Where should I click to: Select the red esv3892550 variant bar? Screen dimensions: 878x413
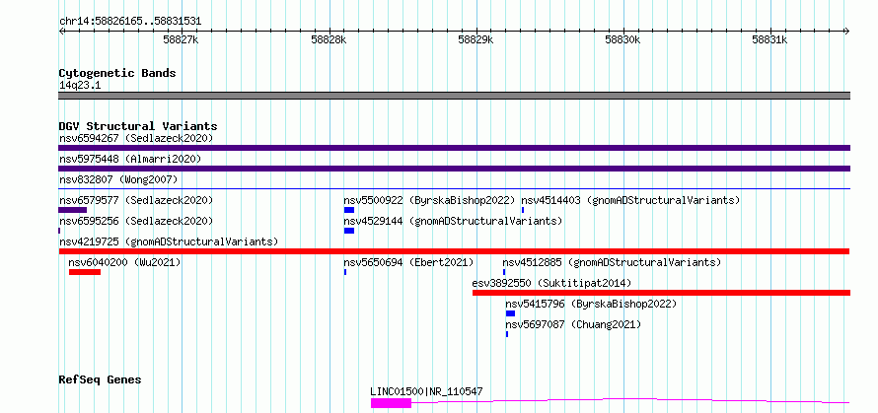click(661, 293)
